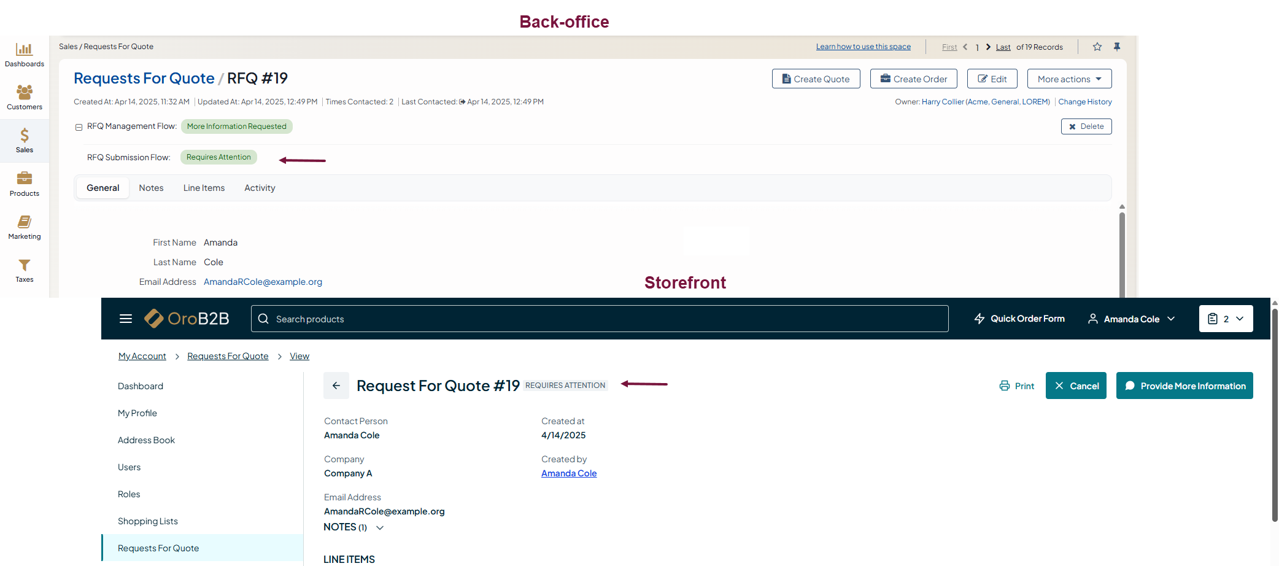This screenshot has height=566, width=1279.
Task: Go to previous record arrow
Action: 965,47
